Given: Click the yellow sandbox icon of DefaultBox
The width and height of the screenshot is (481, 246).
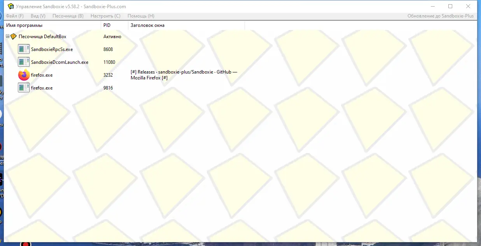Looking at the screenshot, I should point(14,36).
